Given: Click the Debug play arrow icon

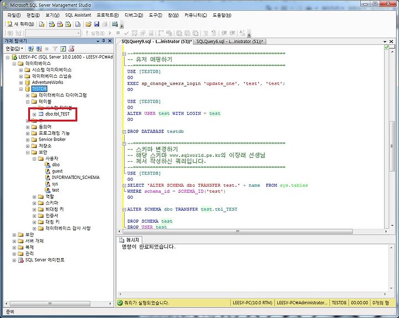Looking at the screenshot, I should coord(110,33).
